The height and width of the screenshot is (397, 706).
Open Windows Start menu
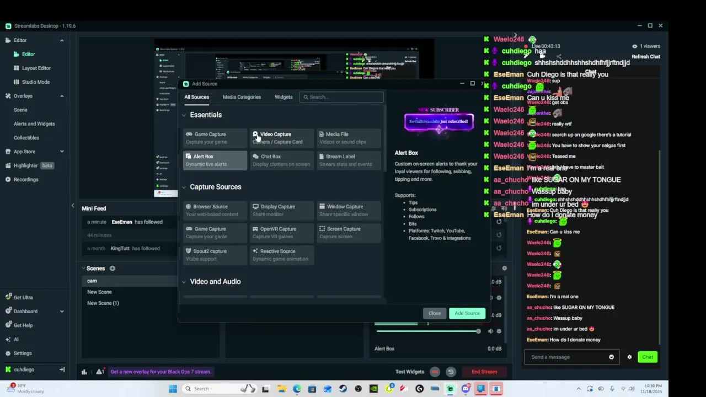tap(173, 389)
